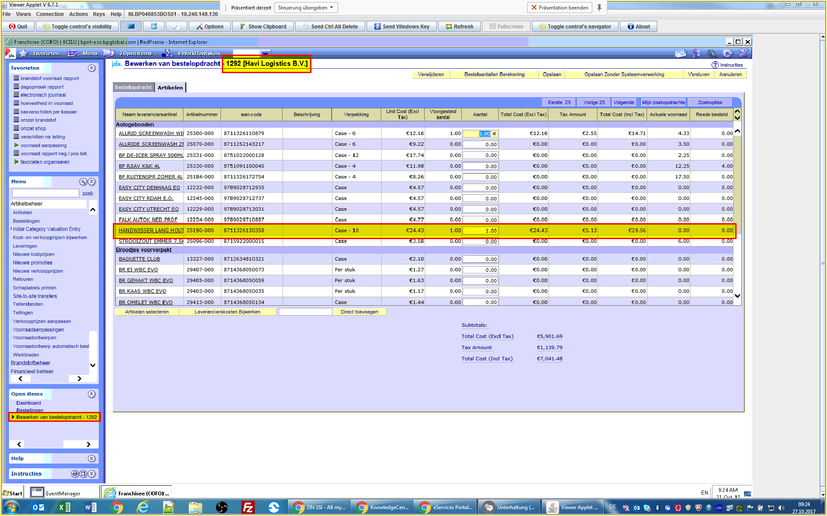
Task: Click the mail envelope icon
Action: 681,53
